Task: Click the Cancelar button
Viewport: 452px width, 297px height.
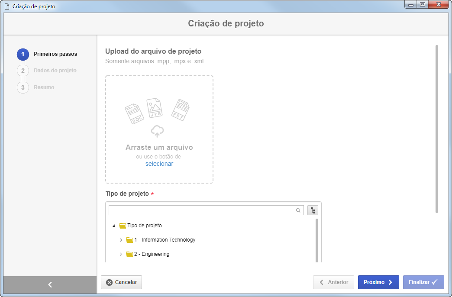Action: pos(121,282)
